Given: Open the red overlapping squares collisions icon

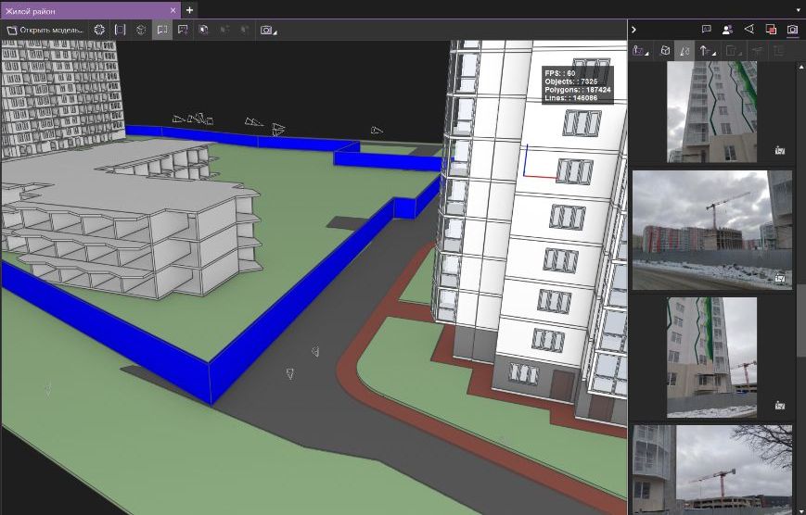Looking at the screenshot, I should (771, 30).
